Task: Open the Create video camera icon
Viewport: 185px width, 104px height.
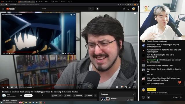Action: point(124,9)
